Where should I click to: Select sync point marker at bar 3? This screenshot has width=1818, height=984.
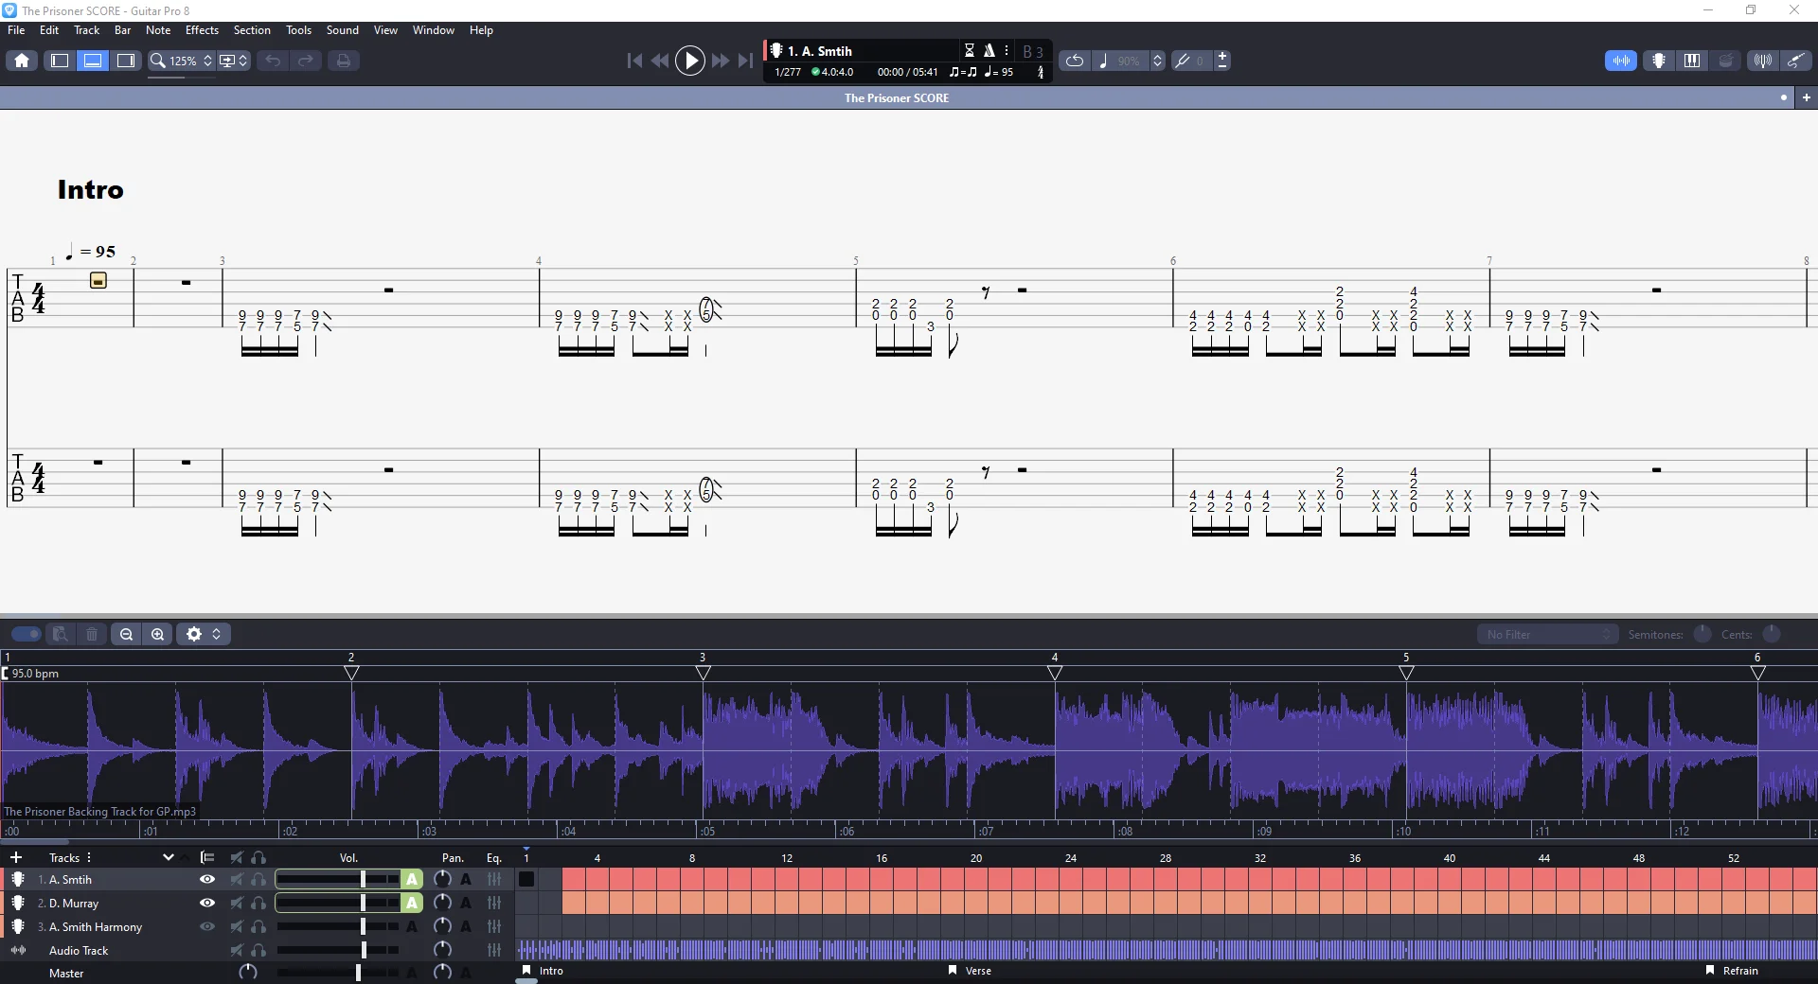704,673
